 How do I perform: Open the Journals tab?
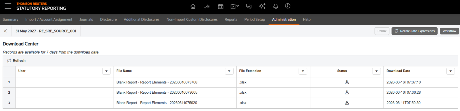tap(86, 19)
